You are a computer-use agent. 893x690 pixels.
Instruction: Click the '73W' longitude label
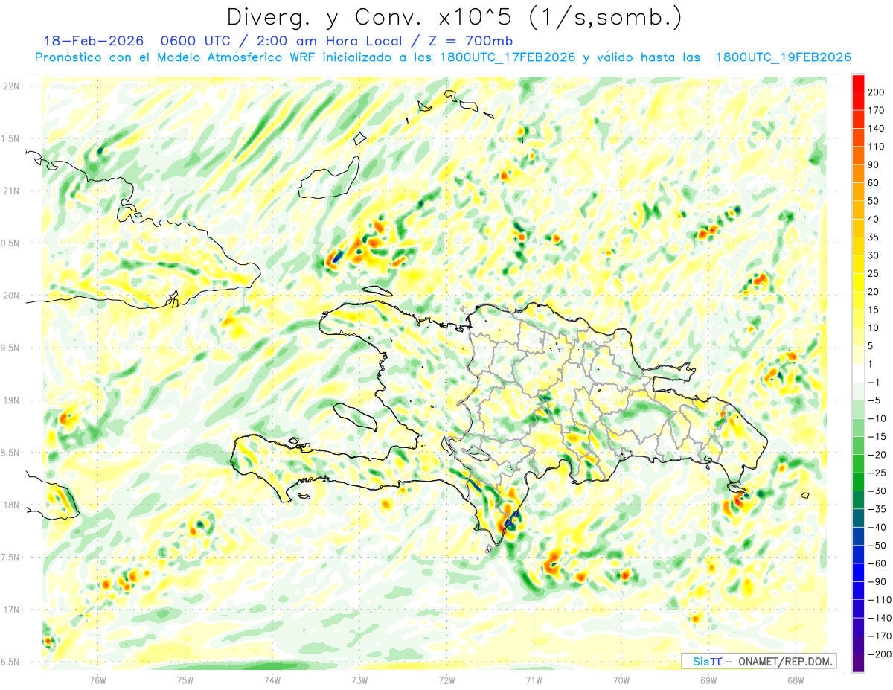(x=359, y=680)
